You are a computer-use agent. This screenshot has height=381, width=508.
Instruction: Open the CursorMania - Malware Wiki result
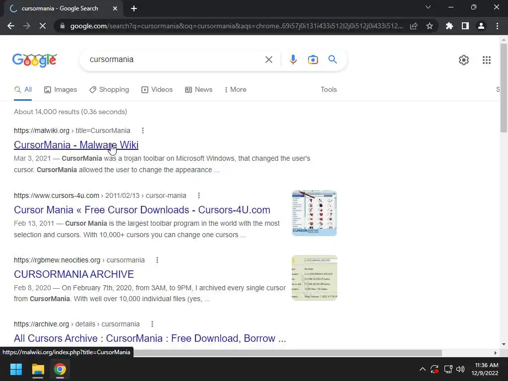click(76, 145)
